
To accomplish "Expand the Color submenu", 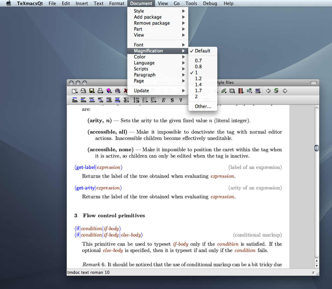I will tap(158, 57).
